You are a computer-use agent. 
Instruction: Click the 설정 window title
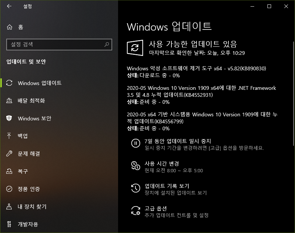[x=28, y=6]
